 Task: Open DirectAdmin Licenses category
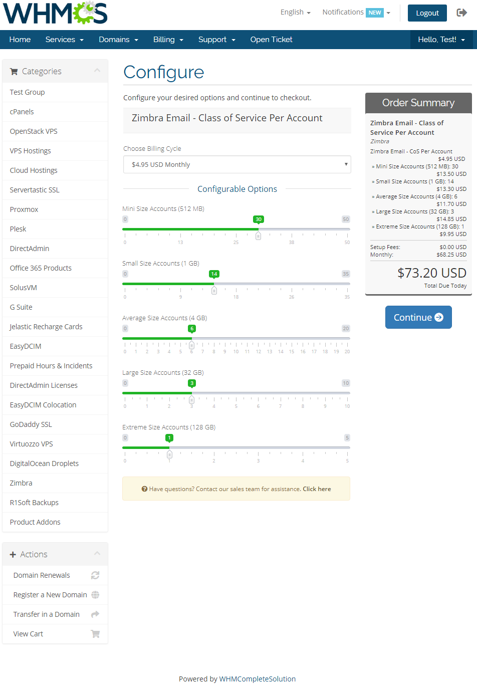click(55, 385)
